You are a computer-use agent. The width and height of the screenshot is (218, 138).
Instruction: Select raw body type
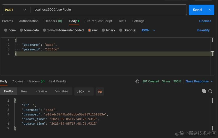pyautogui.click(x=93, y=30)
